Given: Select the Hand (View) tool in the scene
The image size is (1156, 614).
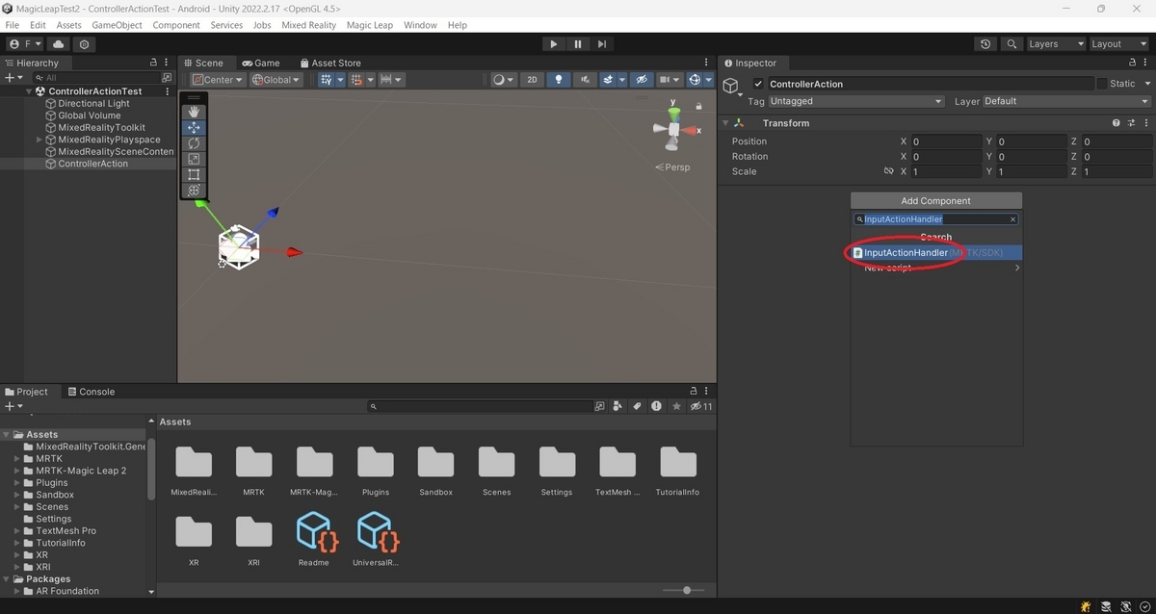Looking at the screenshot, I should 194,112.
